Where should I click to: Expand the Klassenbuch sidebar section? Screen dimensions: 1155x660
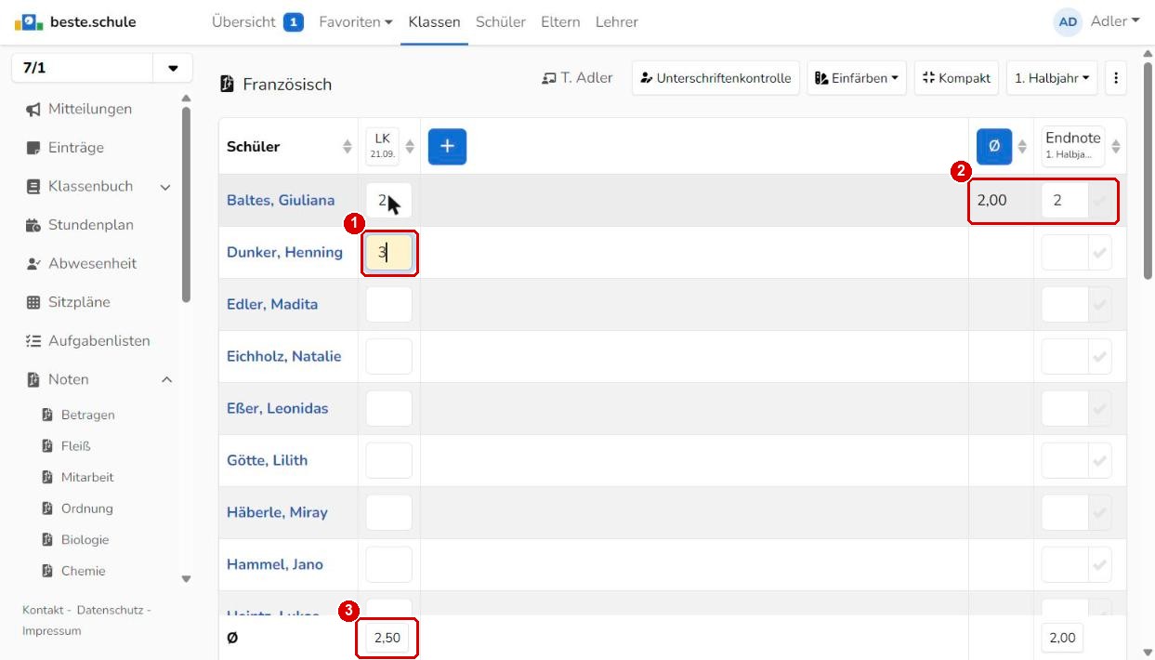click(165, 187)
